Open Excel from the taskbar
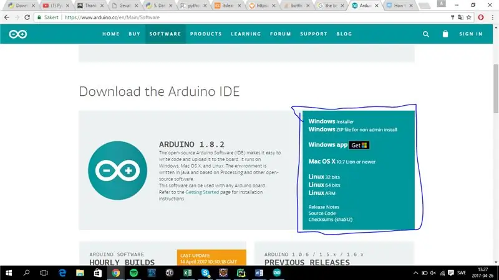 coord(188,273)
